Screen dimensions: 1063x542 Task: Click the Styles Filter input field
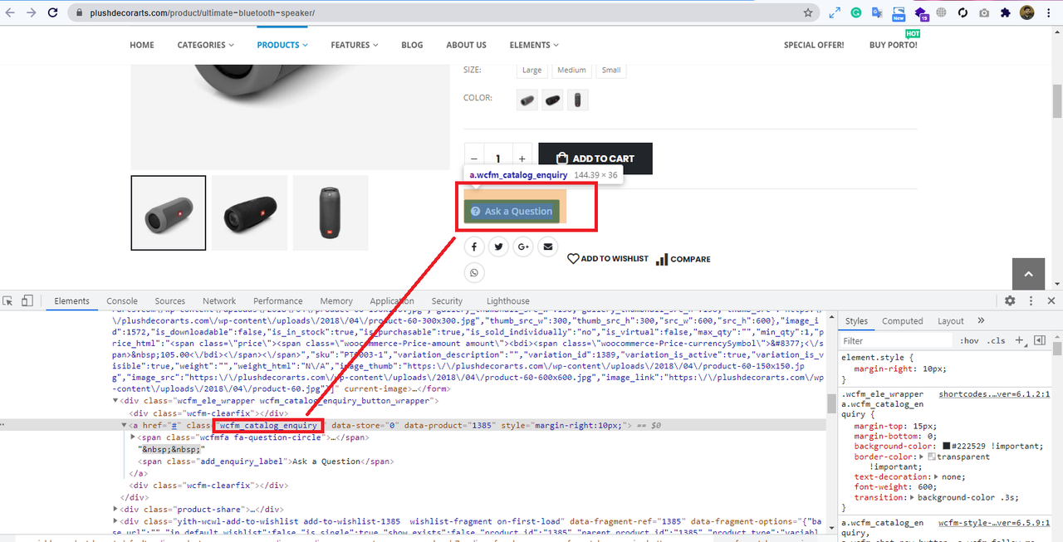point(897,340)
